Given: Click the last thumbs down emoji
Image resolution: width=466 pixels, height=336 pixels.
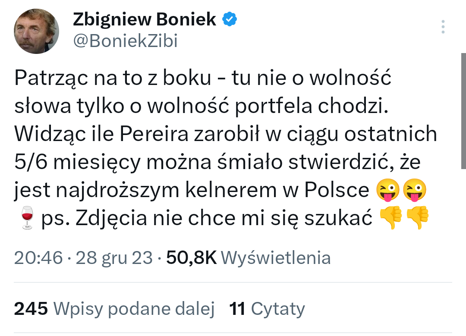Looking at the screenshot, I should click(418, 219).
